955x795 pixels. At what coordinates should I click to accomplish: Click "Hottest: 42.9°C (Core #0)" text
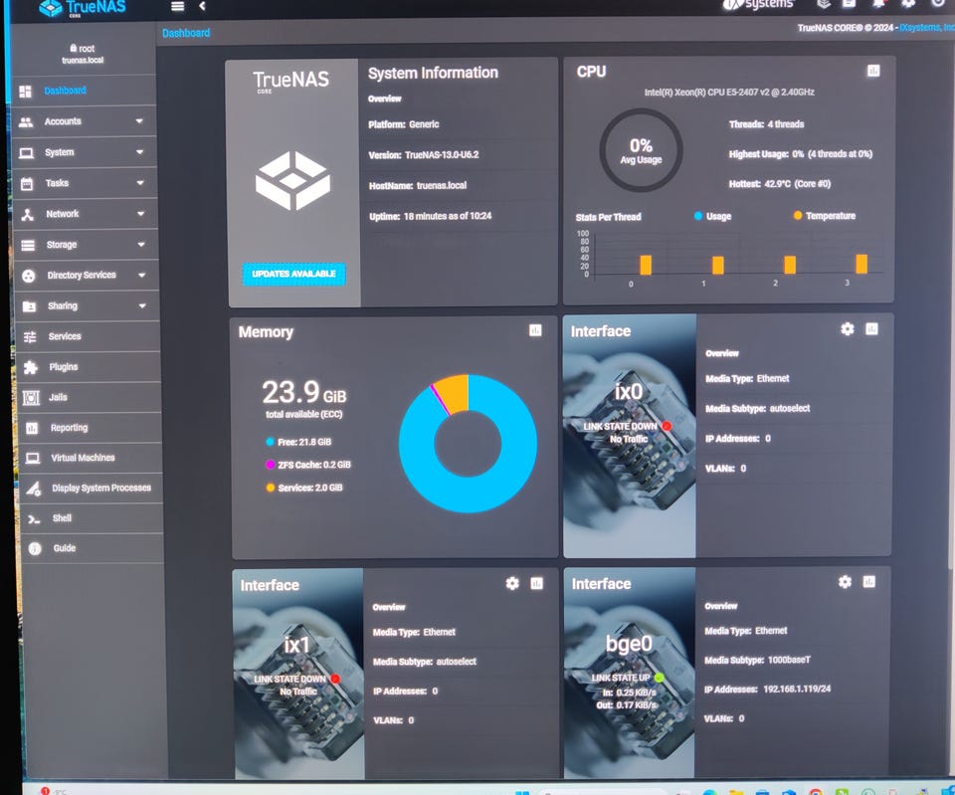point(780,183)
